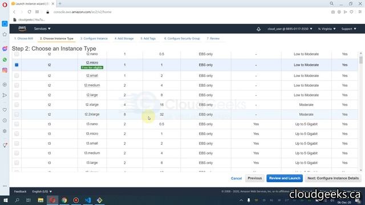Go to step 6 Configure Security Group

point(182,39)
